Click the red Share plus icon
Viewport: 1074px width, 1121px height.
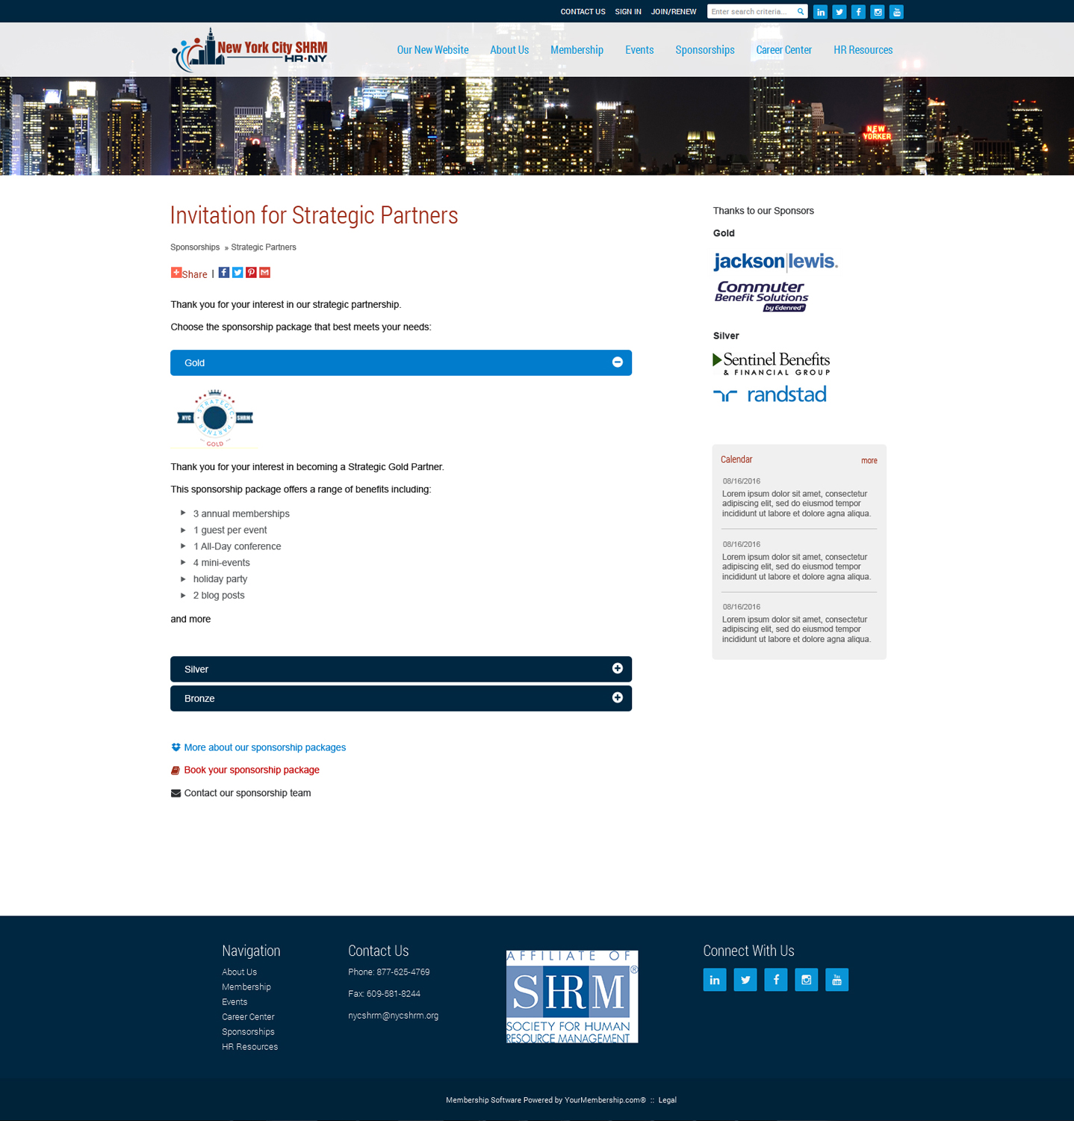pos(176,273)
